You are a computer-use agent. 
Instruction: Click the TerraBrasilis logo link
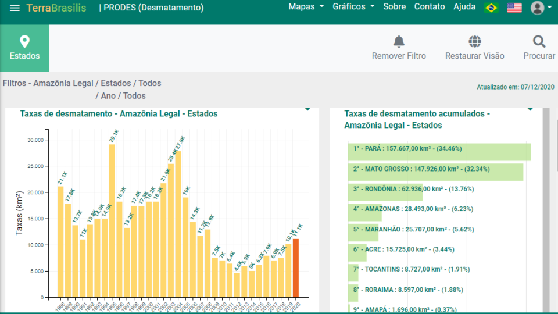[x=56, y=8]
